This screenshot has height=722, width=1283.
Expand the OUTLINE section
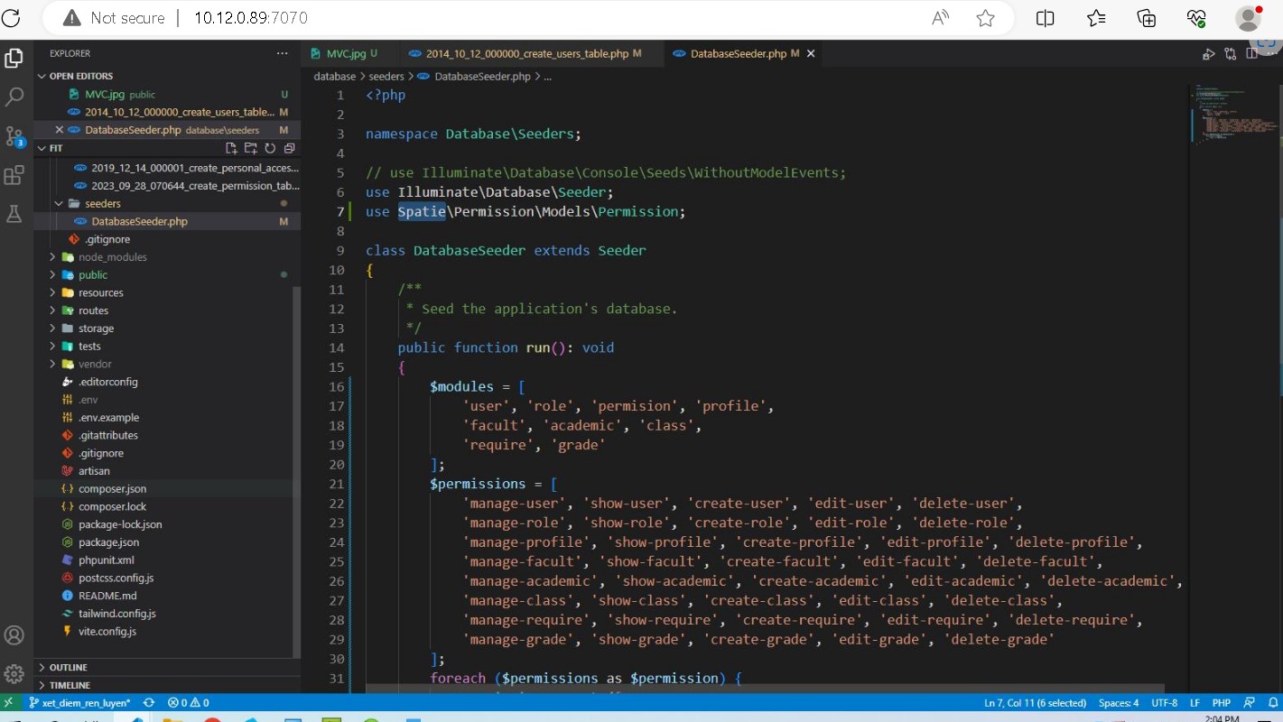(69, 667)
